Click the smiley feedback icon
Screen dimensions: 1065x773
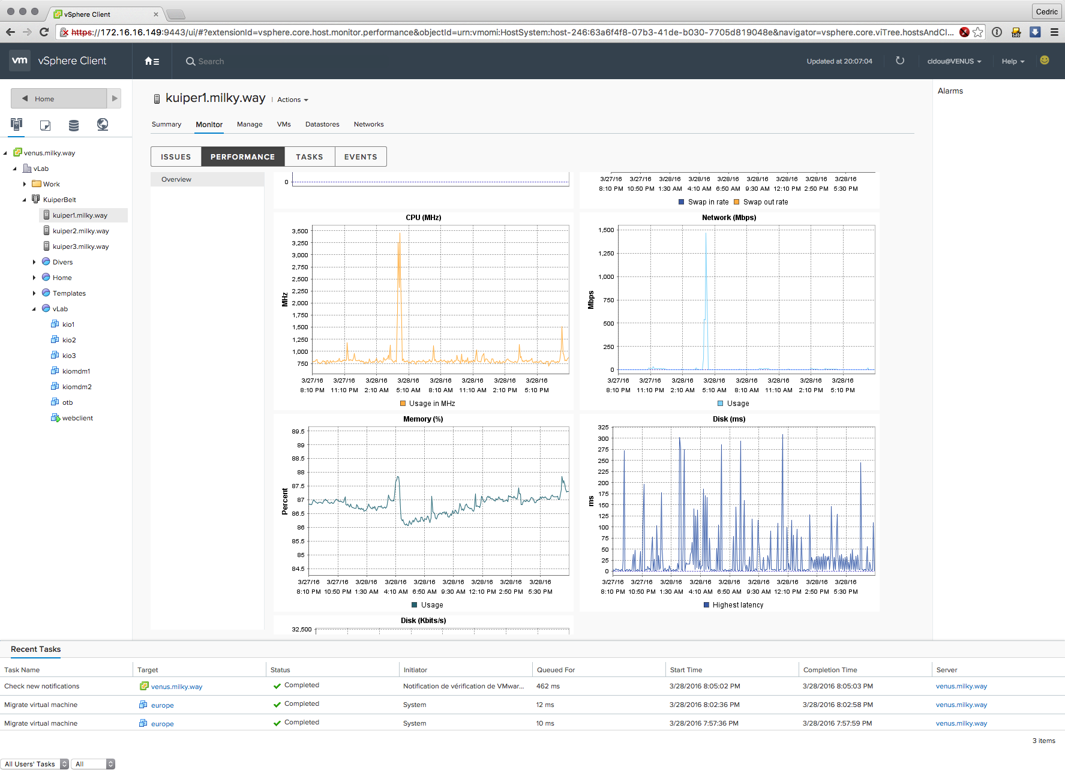[1044, 61]
